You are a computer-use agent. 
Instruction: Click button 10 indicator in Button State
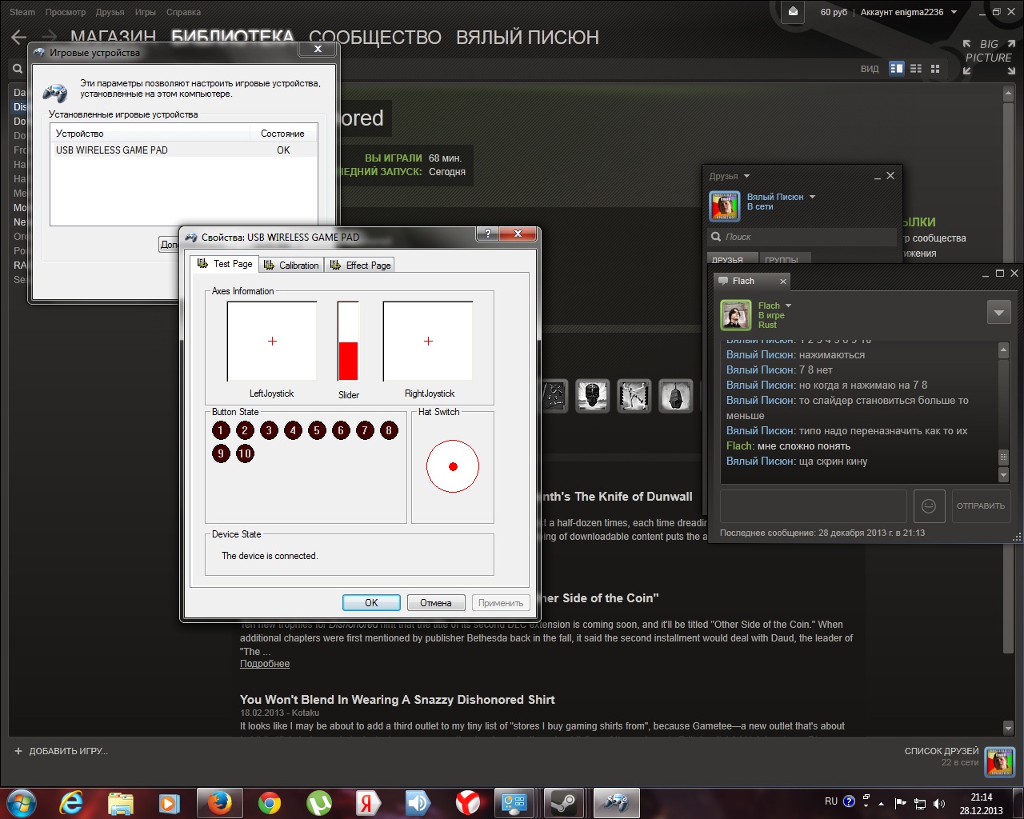point(245,453)
